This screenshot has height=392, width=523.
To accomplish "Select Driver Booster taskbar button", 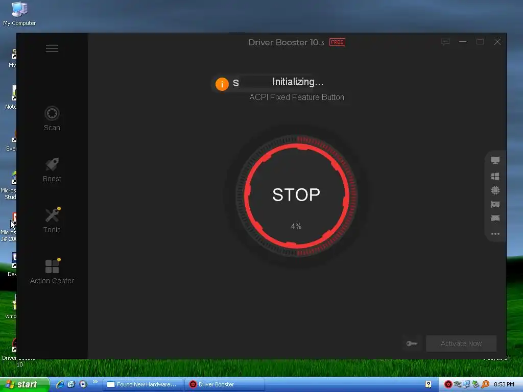I will click(x=225, y=384).
